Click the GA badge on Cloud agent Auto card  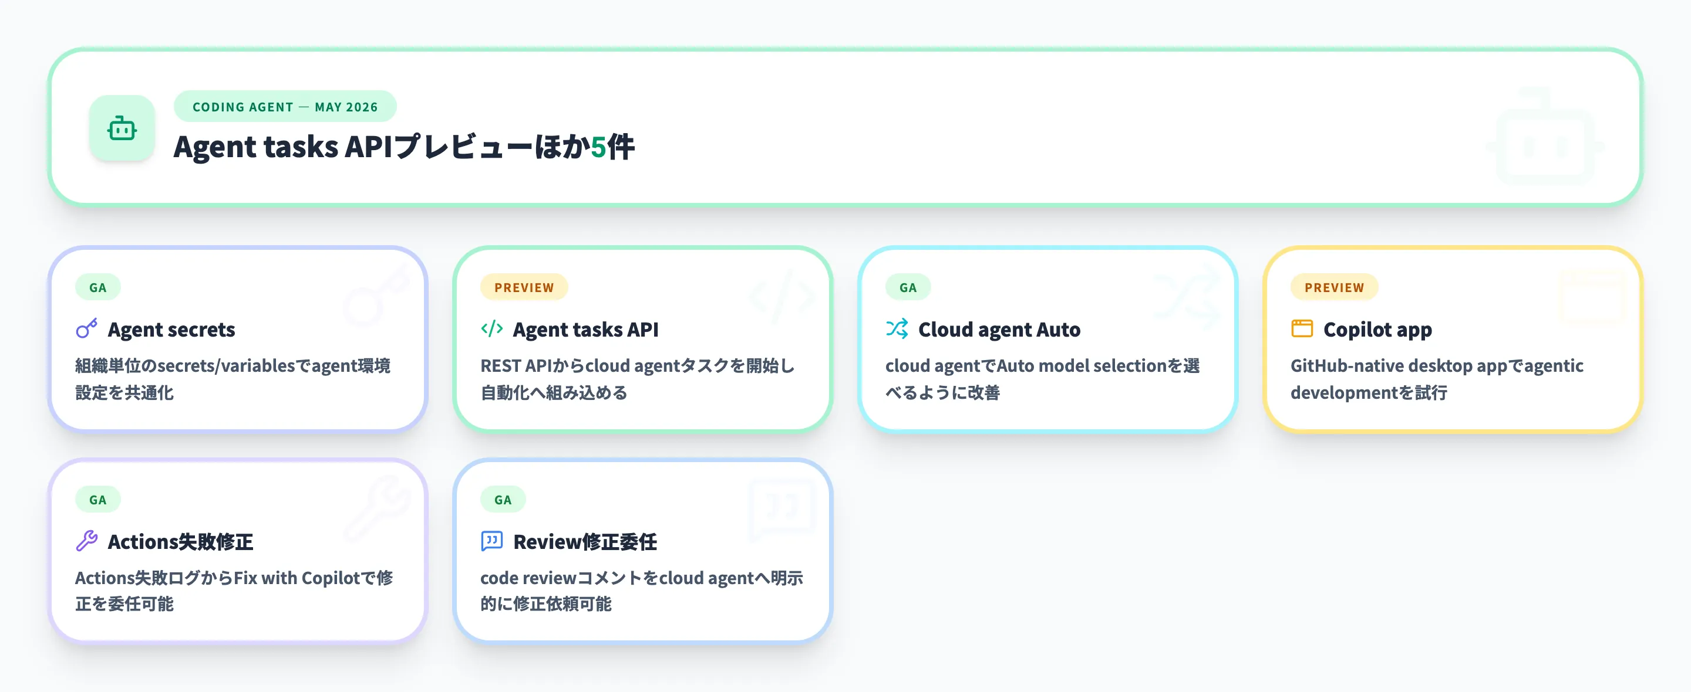tap(908, 287)
